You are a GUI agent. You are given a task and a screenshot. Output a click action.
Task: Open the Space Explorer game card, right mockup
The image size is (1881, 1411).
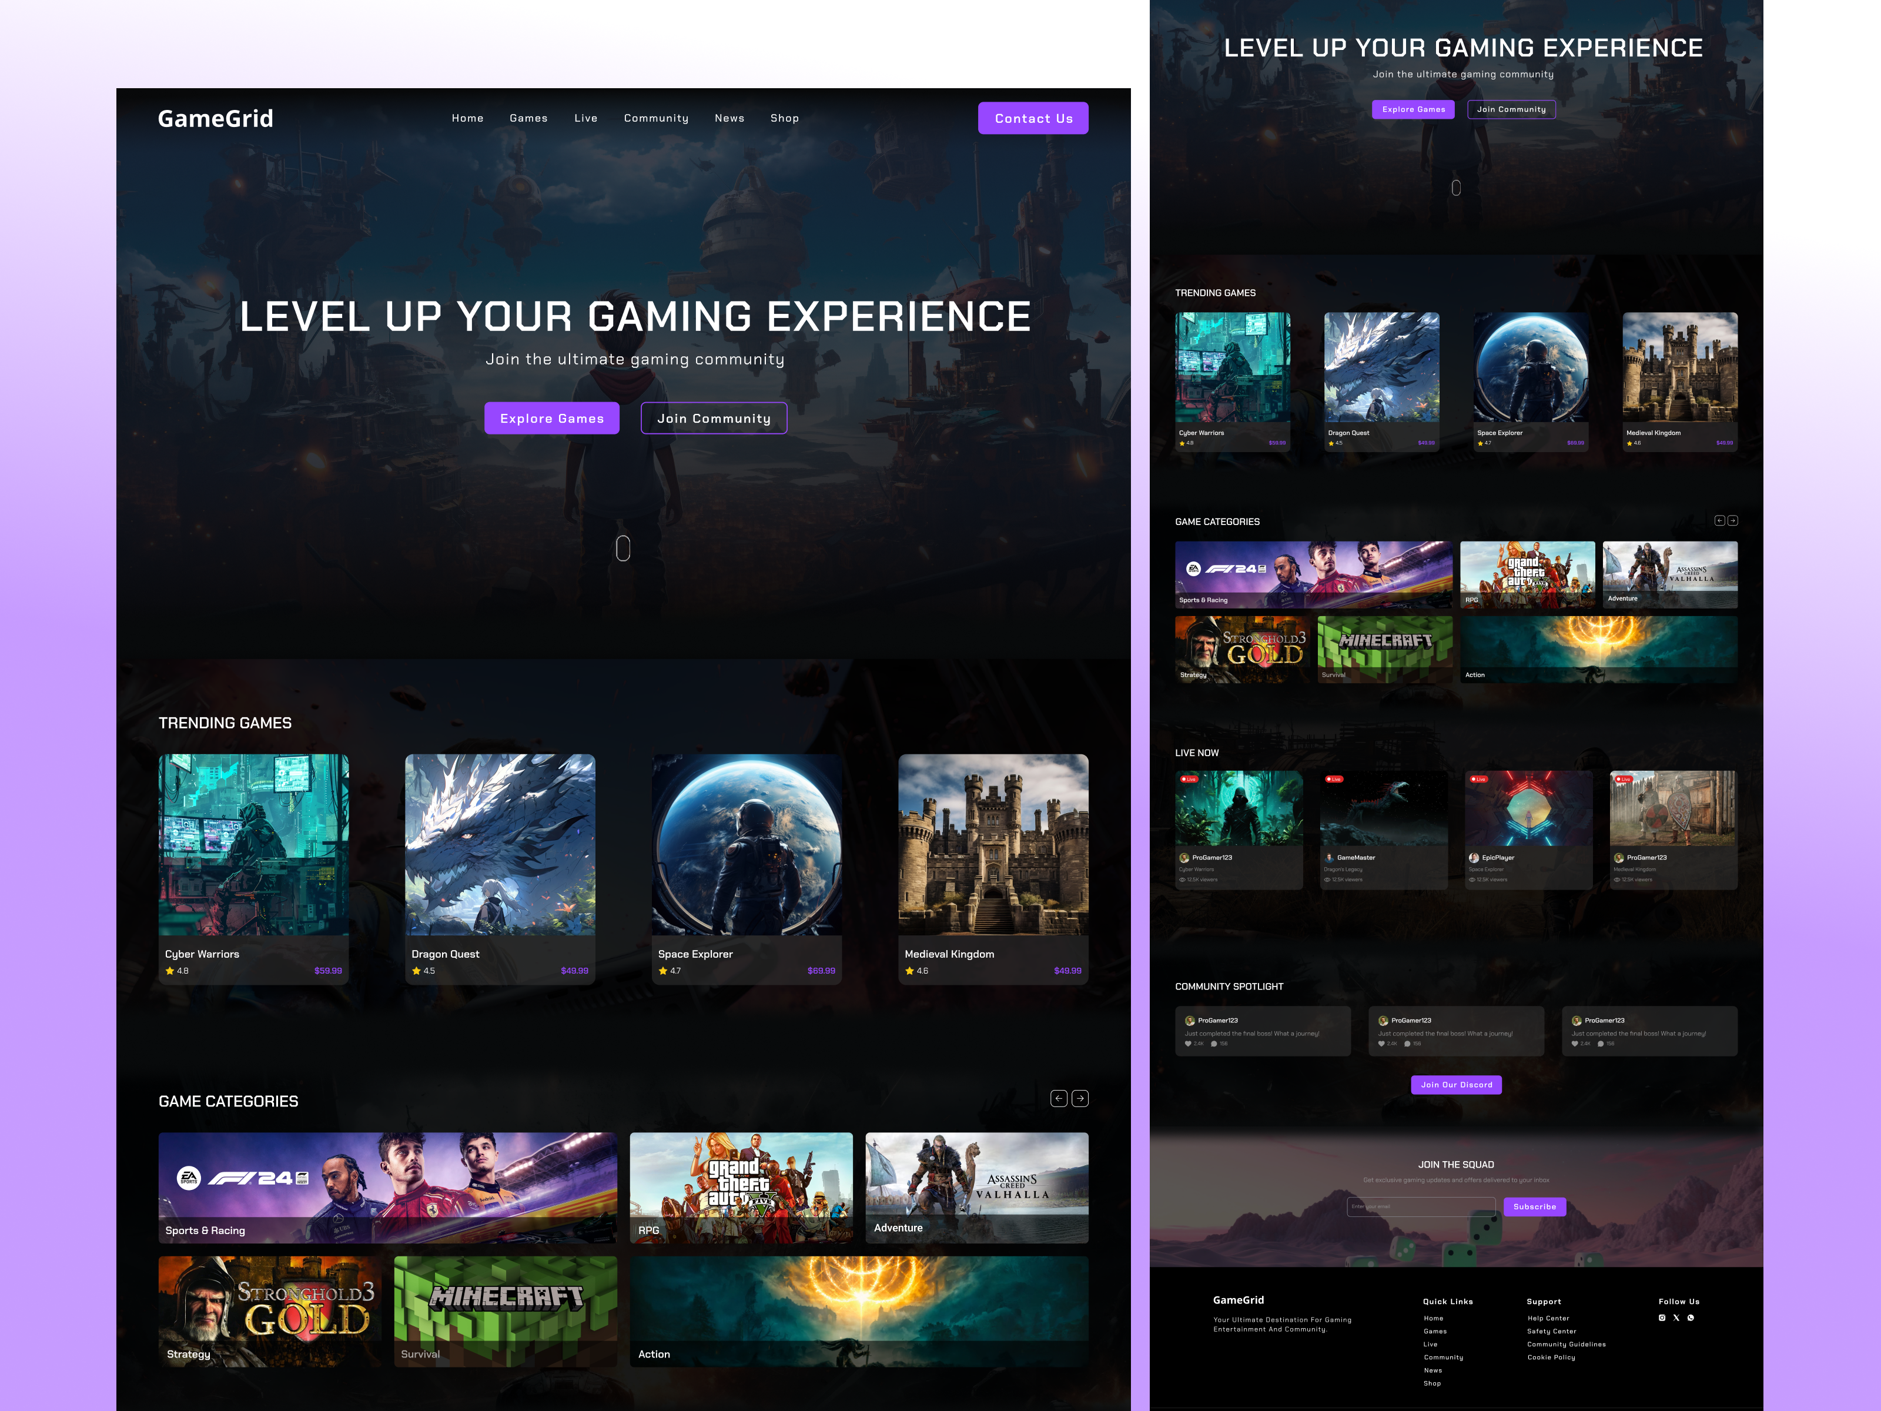click(x=1531, y=382)
